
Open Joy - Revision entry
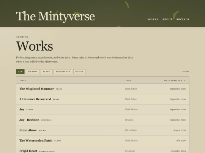(29, 120)
